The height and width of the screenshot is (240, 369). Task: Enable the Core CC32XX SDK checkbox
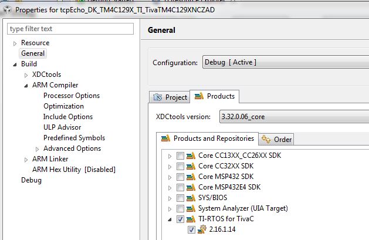180,166
